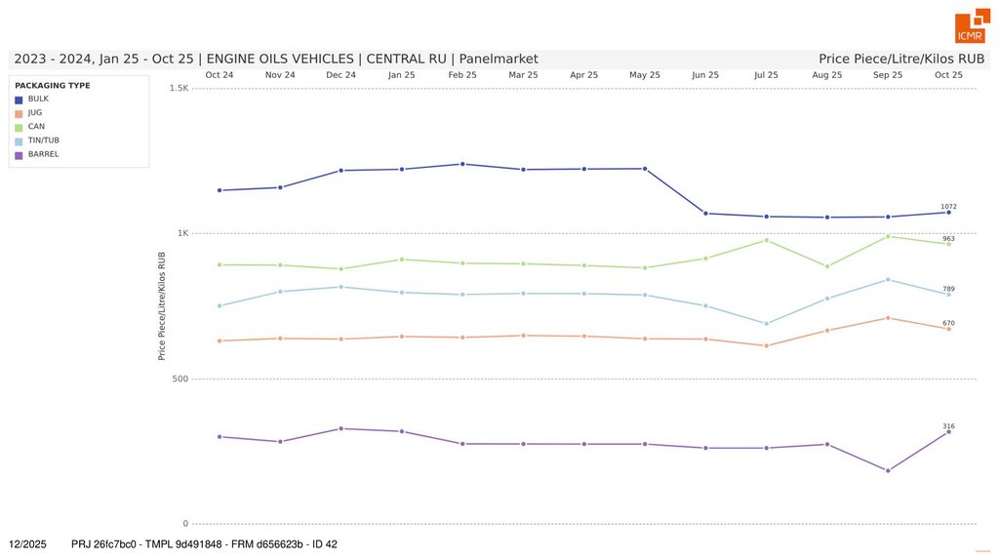This screenshot has height=560, width=999.
Task: Select the Jun 25 axis label
Action: tap(705, 75)
